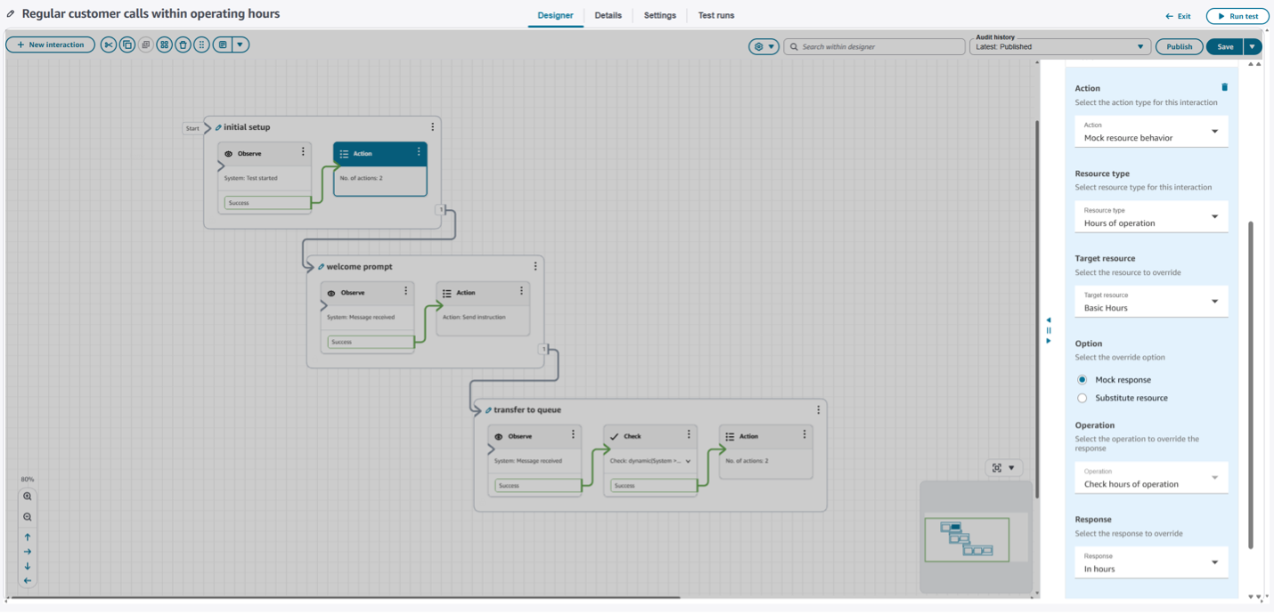Screen dimensions: 1274x614
Task: Open three-dot menu on initial setup block
Action: tap(433, 127)
